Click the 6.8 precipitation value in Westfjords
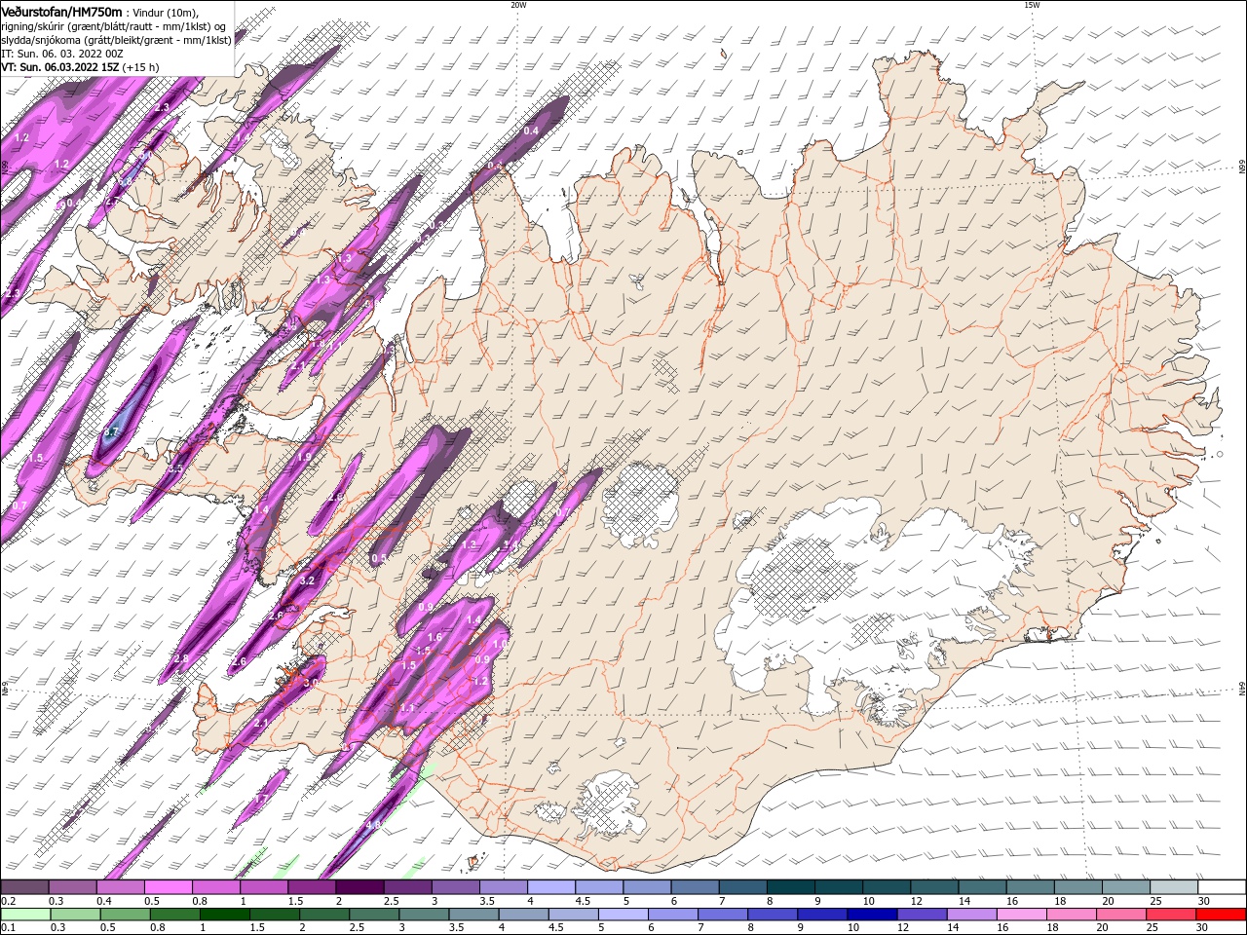The height and width of the screenshot is (935, 1247). pos(124,181)
